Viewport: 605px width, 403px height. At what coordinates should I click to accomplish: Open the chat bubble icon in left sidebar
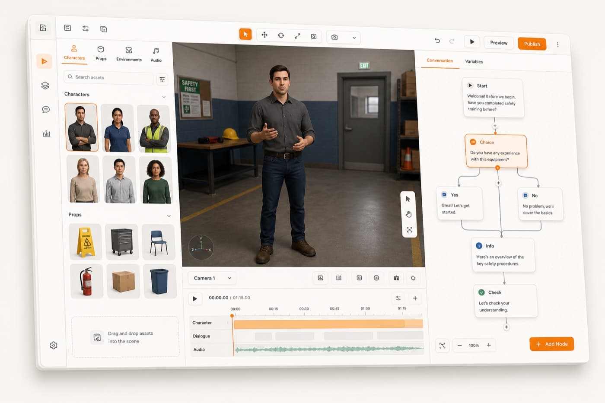click(x=46, y=110)
